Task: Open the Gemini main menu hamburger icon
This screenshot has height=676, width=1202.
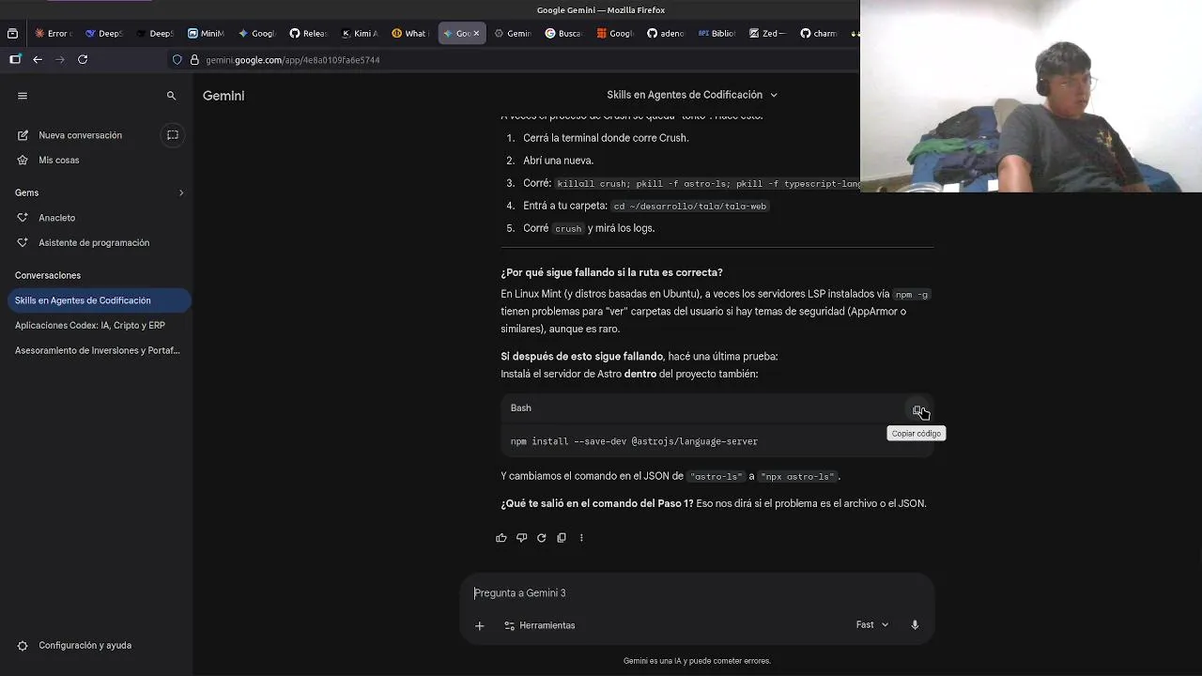Action: click(23, 96)
